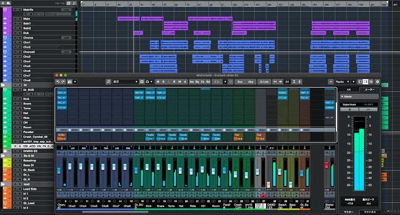The height and width of the screenshot is (215, 400).
Task: Open the Digital Scale selector
Action: pos(359,105)
